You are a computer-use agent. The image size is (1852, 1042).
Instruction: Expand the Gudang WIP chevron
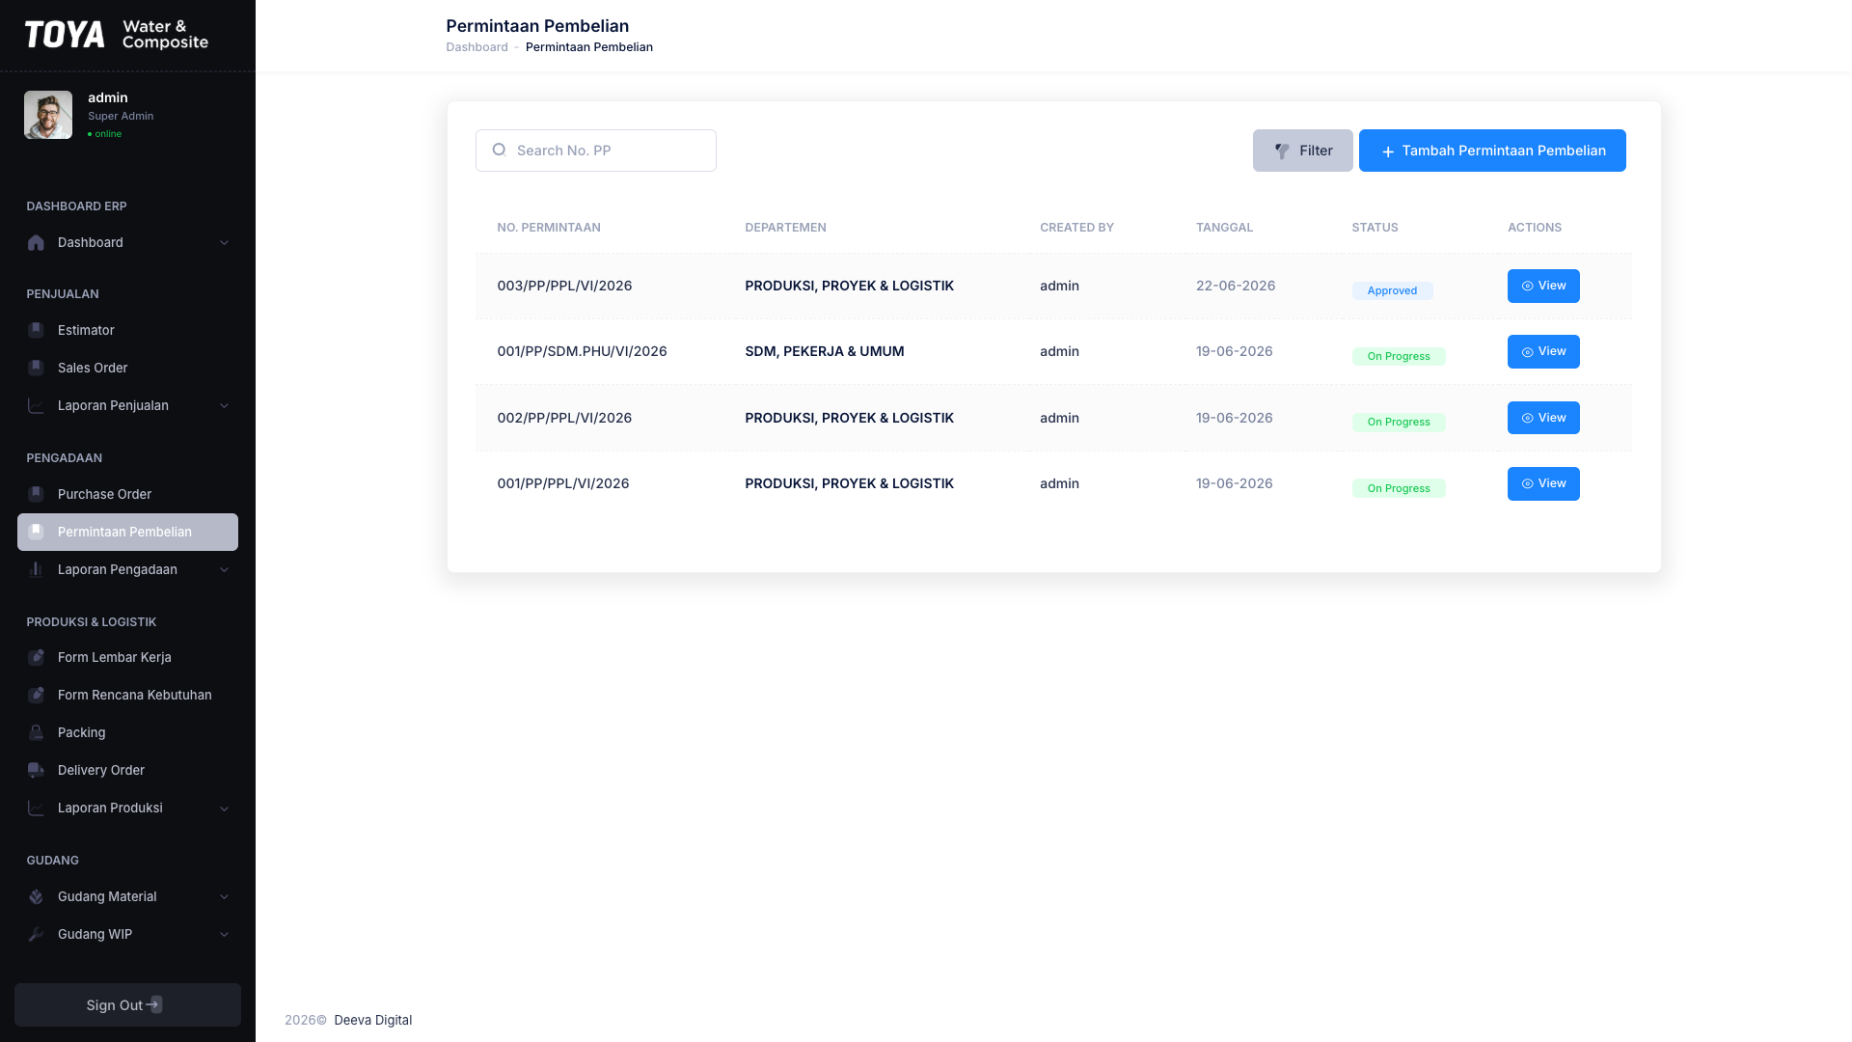pos(224,934)
